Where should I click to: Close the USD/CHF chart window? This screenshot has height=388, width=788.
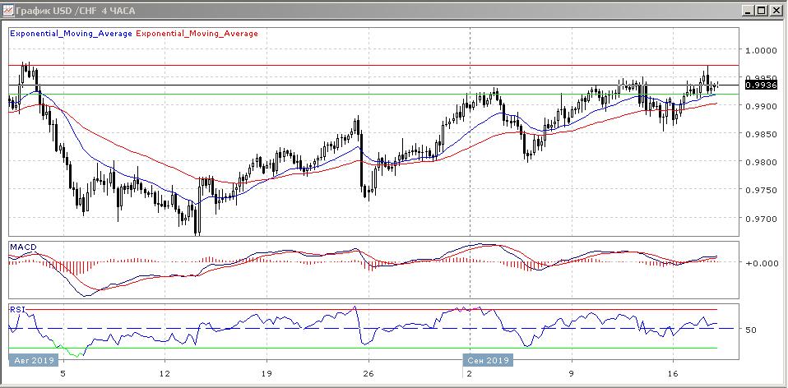tap(776, 10)
